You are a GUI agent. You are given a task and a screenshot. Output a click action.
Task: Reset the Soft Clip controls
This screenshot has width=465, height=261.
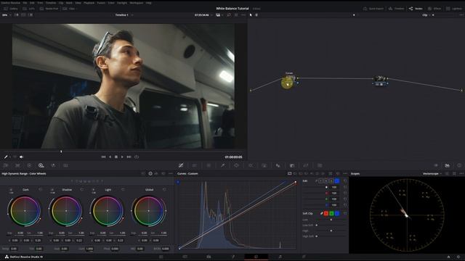tap(345, 213)
